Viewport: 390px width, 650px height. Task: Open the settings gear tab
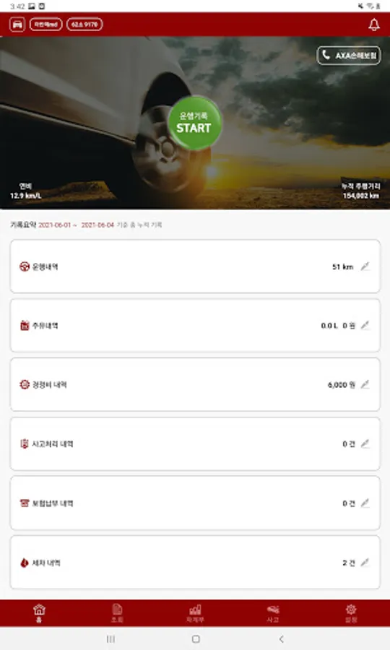(x=351, y=613)
